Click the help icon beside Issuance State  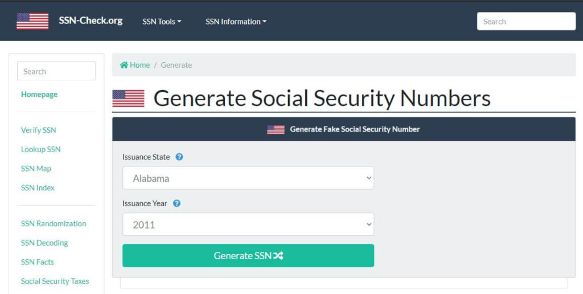coord(179,157)
